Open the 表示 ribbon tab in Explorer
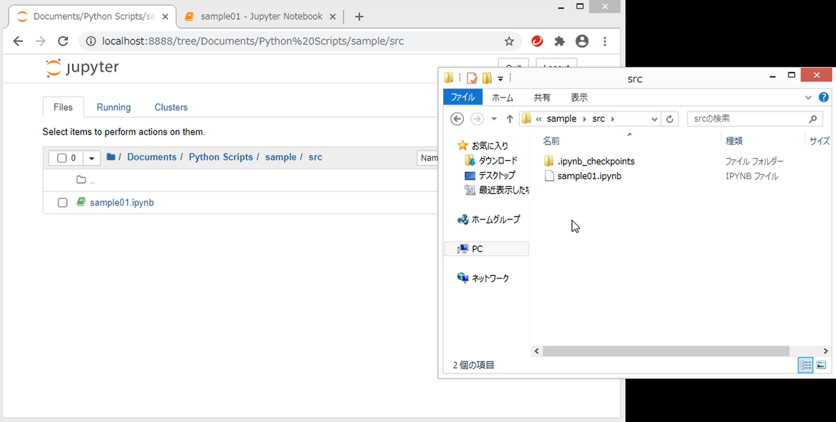Image resolution: width=836 pixels, height=422 pixels. pos(579,97)
